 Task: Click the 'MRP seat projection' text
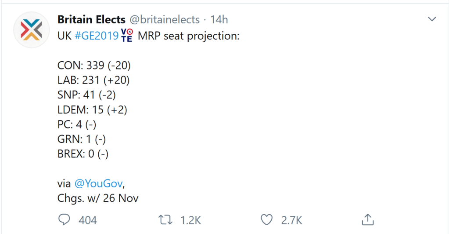[x=188, y=36]
